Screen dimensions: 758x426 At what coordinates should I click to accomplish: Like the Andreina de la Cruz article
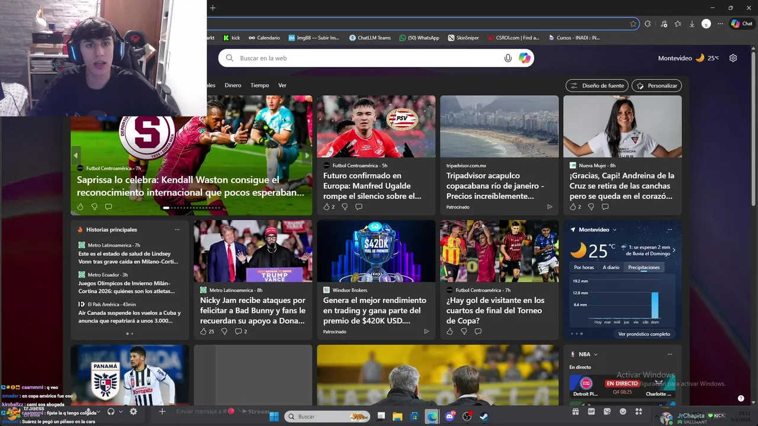(575, 206)
